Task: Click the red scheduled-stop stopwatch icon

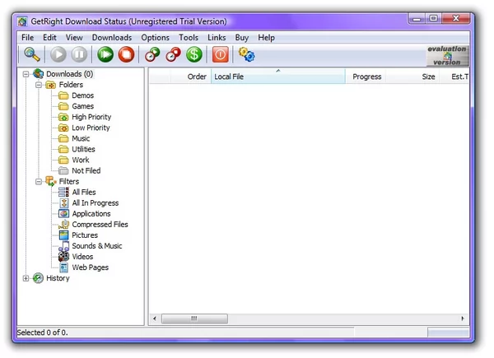Action: pos(173,54)
